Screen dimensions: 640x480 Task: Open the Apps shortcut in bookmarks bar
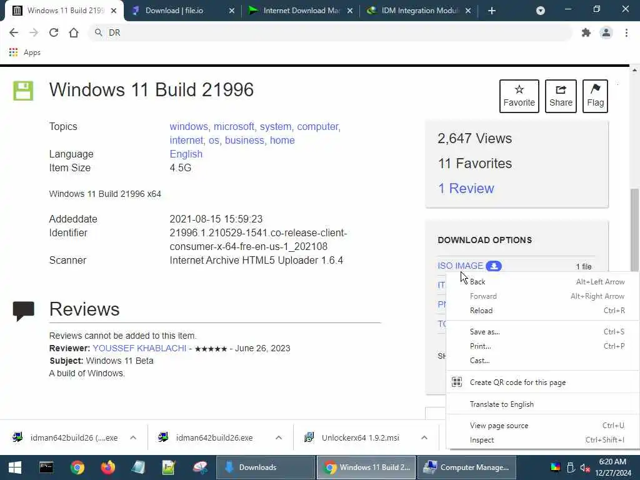[x=24, y=52]
